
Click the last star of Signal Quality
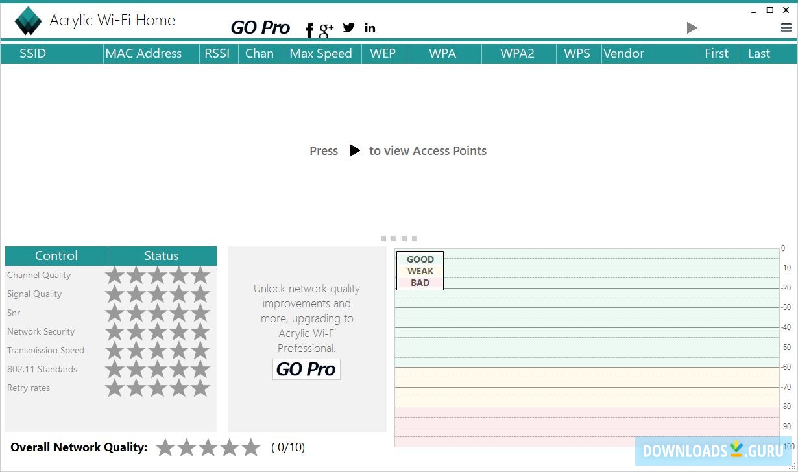200,294
